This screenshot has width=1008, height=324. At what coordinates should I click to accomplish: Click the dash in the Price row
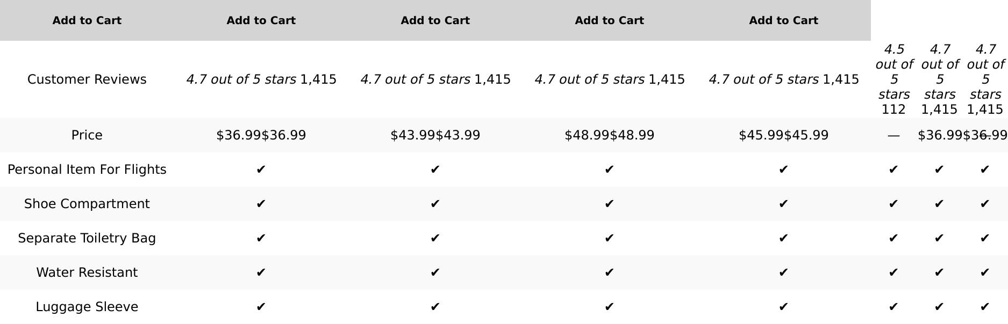(893, 136)
